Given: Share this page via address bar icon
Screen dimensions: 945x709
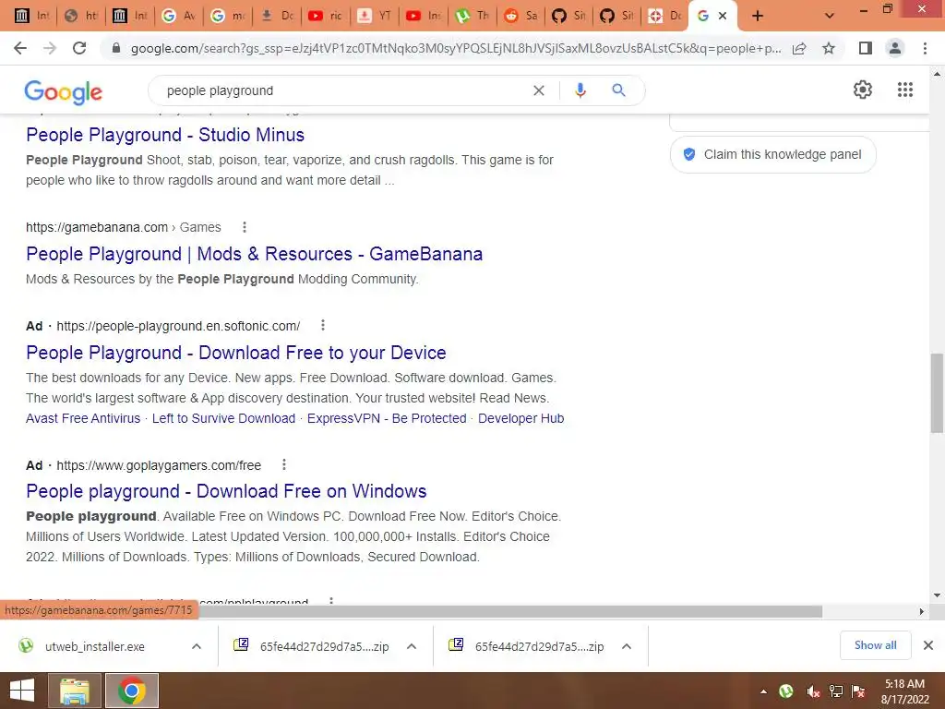Looking at the screenshot, I should (x=799, y=48).
